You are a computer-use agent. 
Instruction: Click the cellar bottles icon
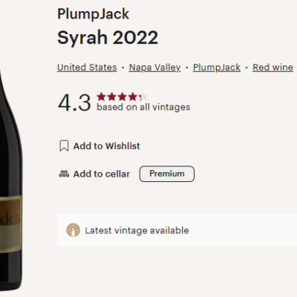pos(64,174)
